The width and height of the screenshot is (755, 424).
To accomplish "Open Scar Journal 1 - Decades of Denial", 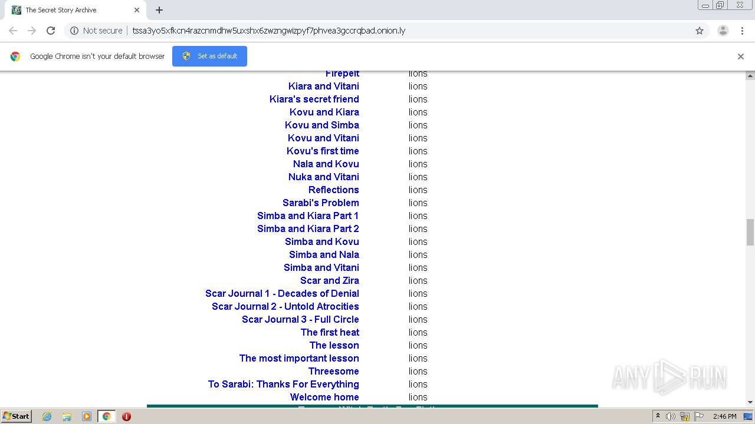I will pos(282,293).
